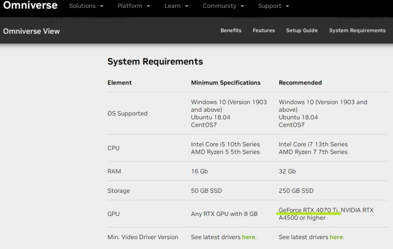393x249 pixels.
Task: Expand the Support menu
Action: click(273, 6)
